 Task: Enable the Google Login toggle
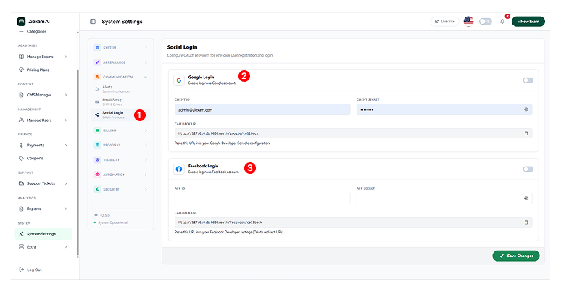[x=528, y=80]
